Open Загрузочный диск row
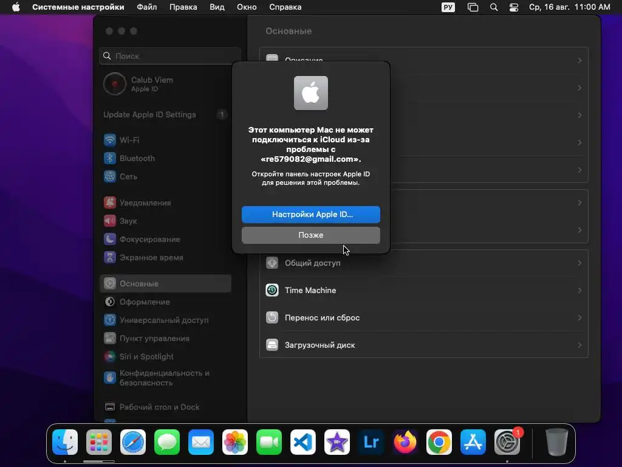This screenshot has height=467, width=622. 423,345
